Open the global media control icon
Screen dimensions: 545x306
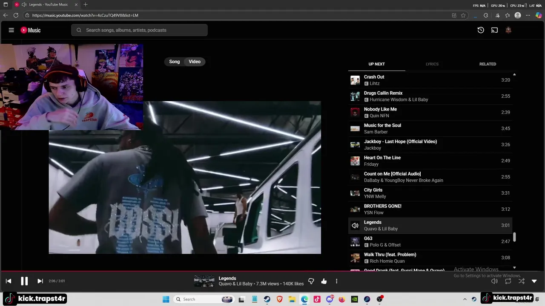(497, 15)
